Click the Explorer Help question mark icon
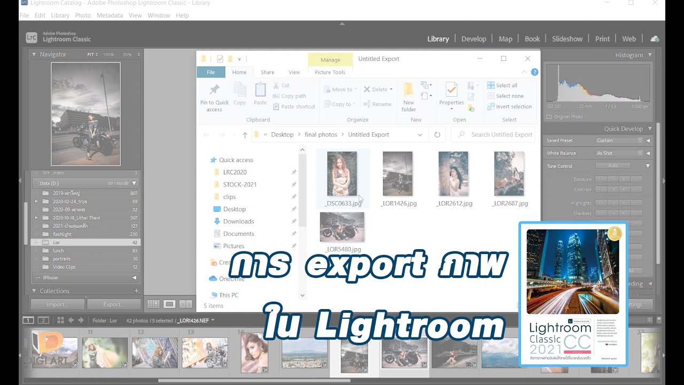The height and width of the screenshot is (385, 684). (x=534, y=72)
